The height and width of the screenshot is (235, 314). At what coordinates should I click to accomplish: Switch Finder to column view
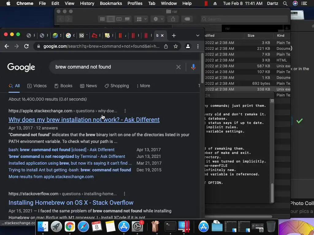point(119,19)
